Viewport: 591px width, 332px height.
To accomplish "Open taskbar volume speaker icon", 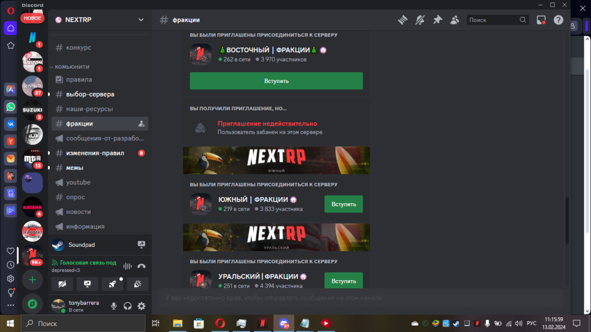I will click(x=519, y=323).
